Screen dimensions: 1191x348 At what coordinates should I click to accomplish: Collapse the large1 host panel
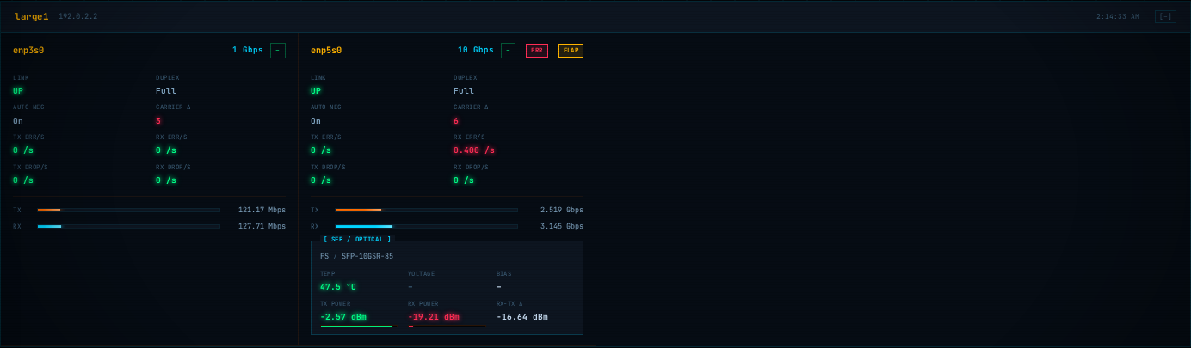point(1165,16)
